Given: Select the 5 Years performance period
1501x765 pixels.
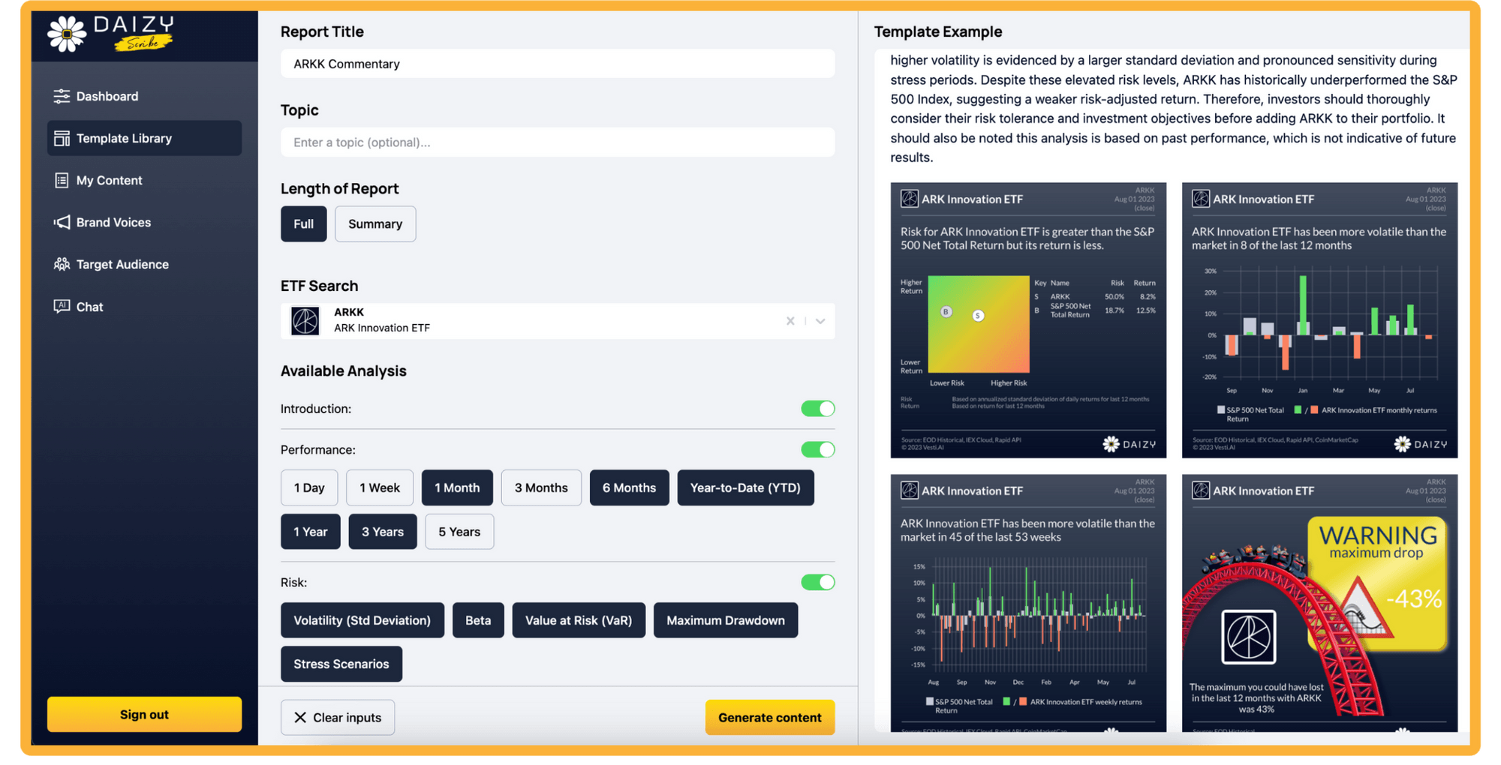Looking at the screenshot, I should pyautogui.click(x=459, y=532).
